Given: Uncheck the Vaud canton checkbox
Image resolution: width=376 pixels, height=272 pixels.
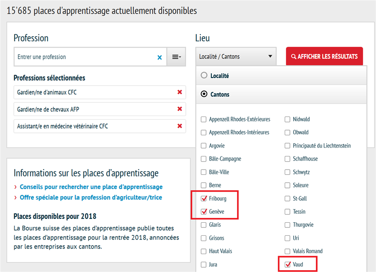Looking at the screenshot, I should click(288, 265).
